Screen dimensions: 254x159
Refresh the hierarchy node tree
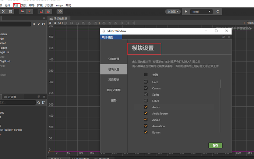pyautogui.click(x=43, y=24)
